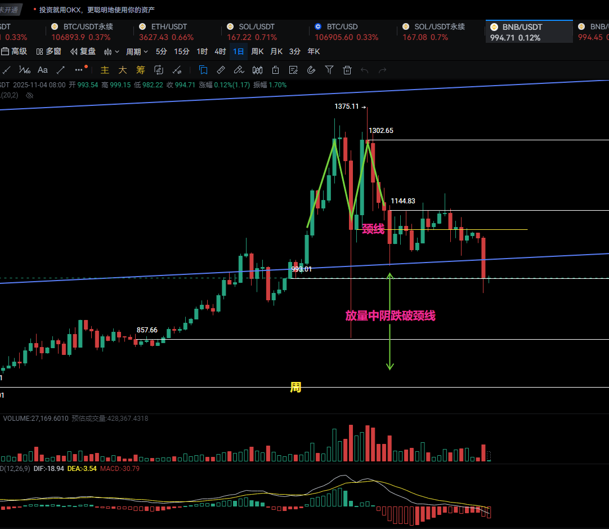Open the 多窗 multi-window layout
This screenshot has height=529, width=609.
click(x=48, y=51)
